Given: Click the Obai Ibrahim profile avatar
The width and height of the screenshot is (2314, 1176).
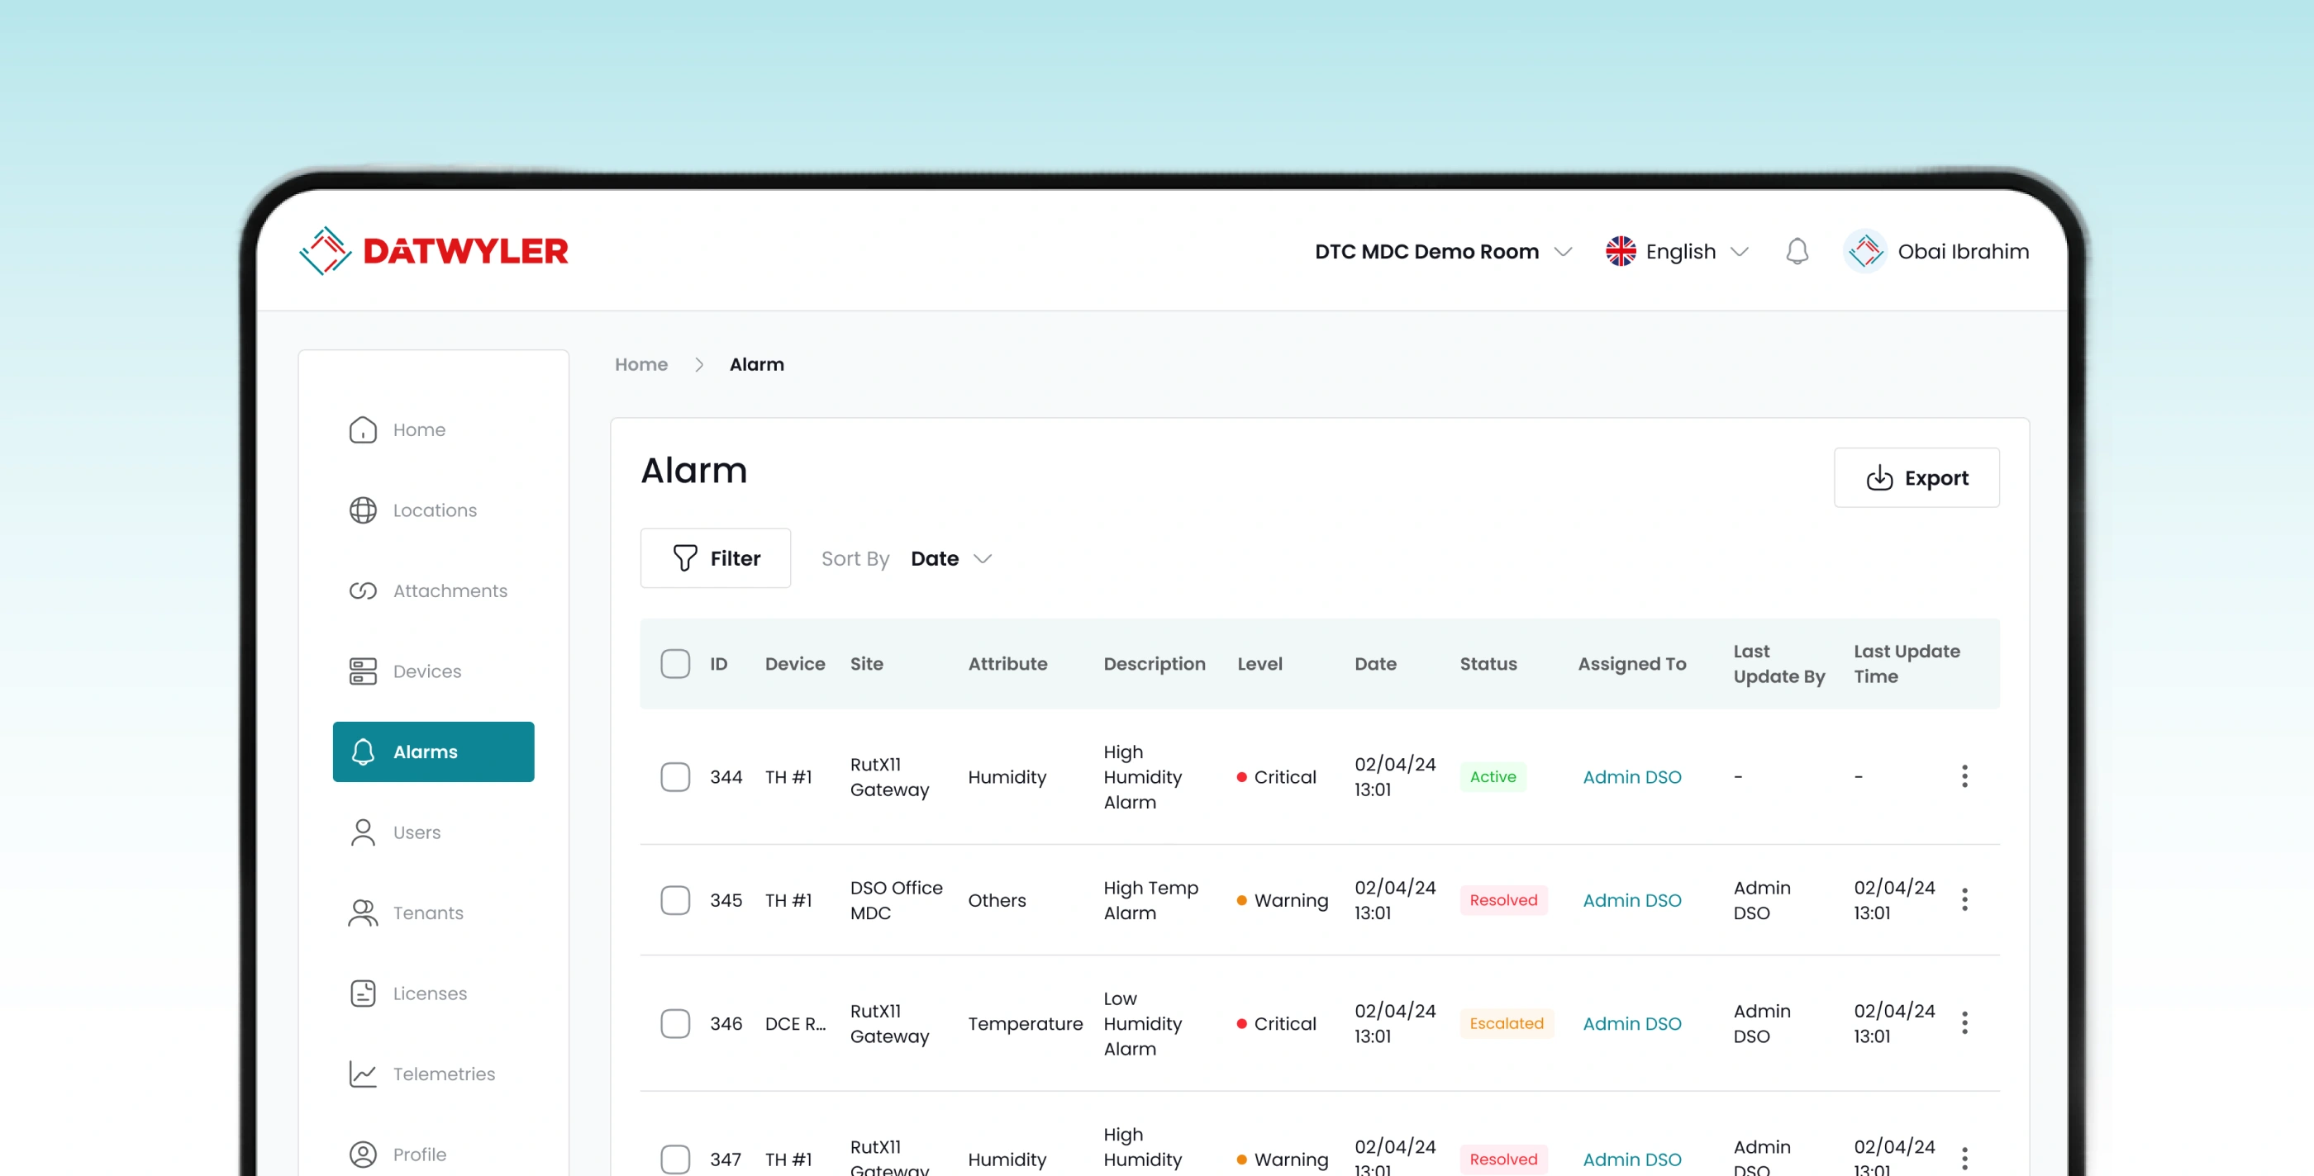Looking at the screenshot, I should coord(1866,251).
